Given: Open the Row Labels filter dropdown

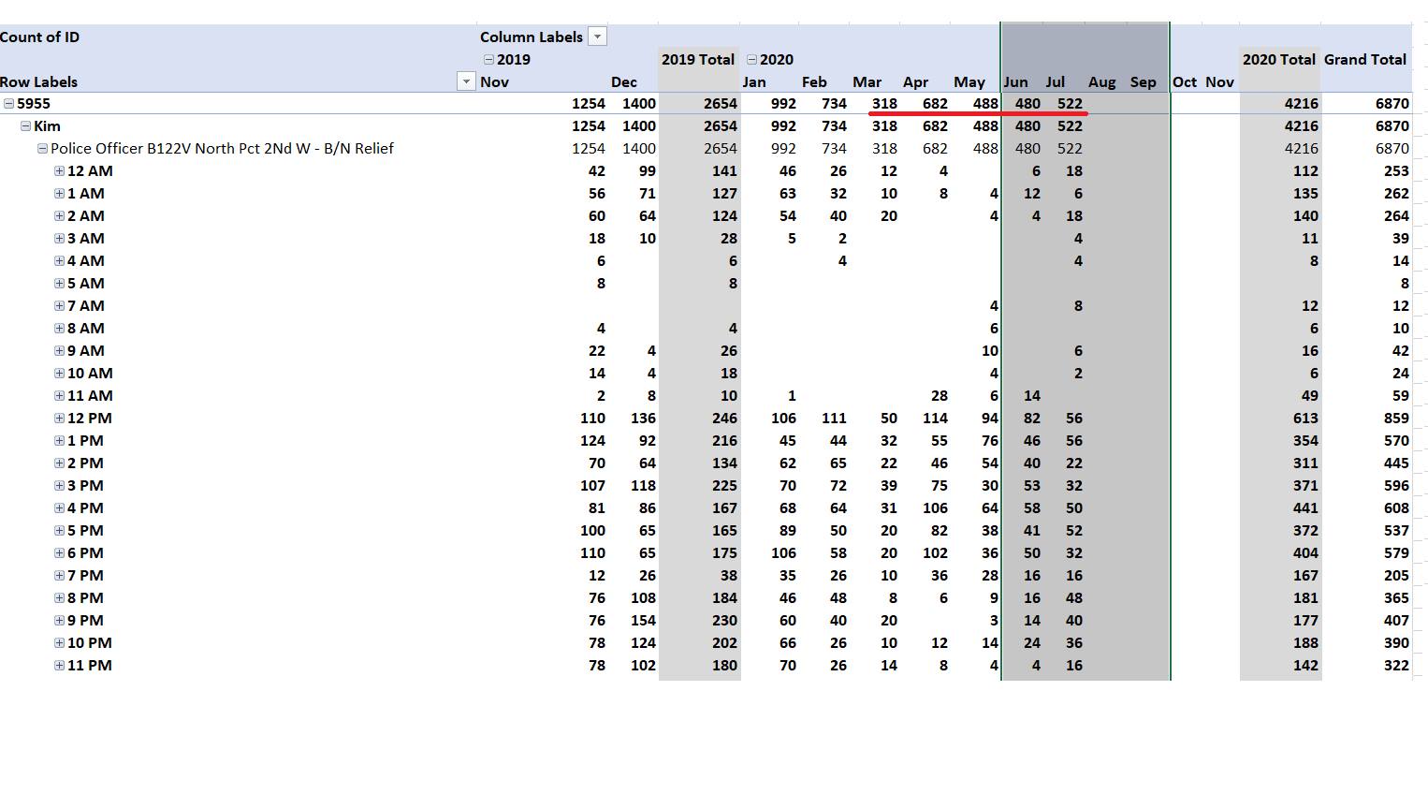Looking at the screenshot, I should [466, 81].
